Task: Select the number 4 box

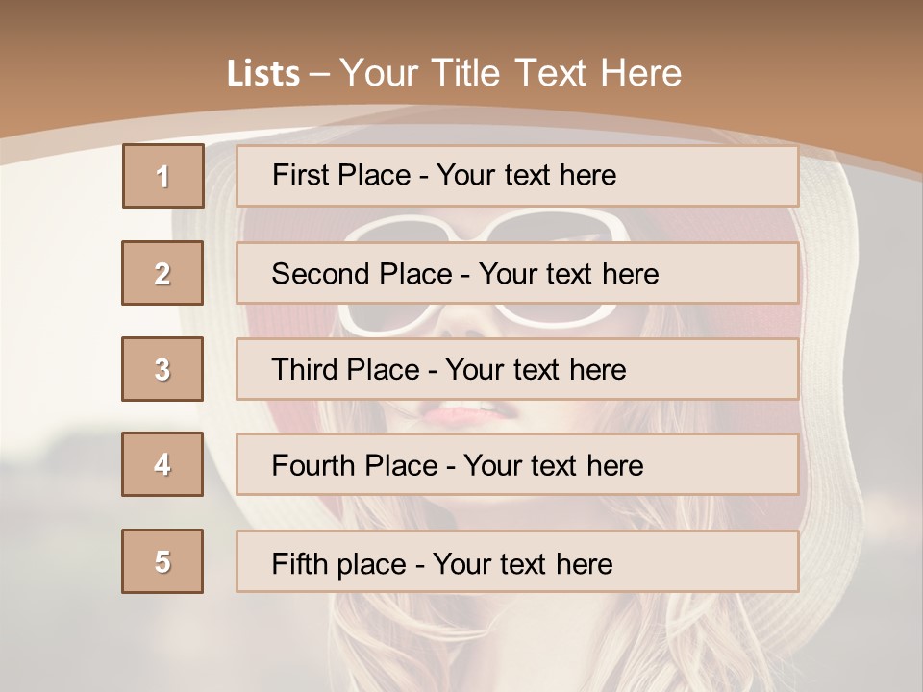Action: (x=162, y=464)
